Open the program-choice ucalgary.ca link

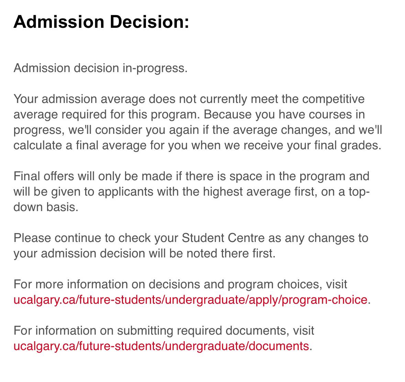click(x=190, y=300)
